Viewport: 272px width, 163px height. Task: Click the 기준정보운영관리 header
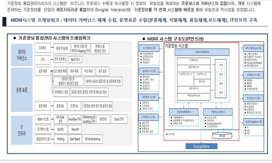(x=218, y=112)
